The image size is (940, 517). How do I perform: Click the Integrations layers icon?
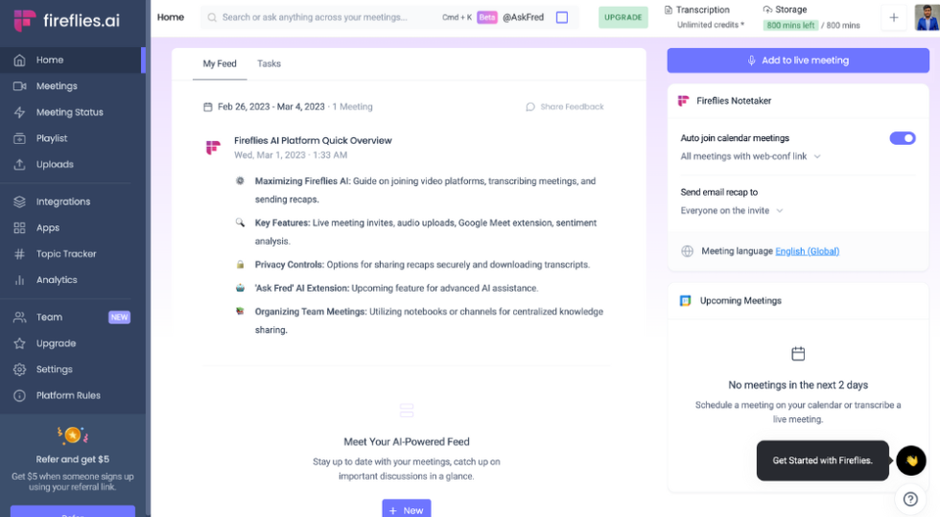coord(19,202)
